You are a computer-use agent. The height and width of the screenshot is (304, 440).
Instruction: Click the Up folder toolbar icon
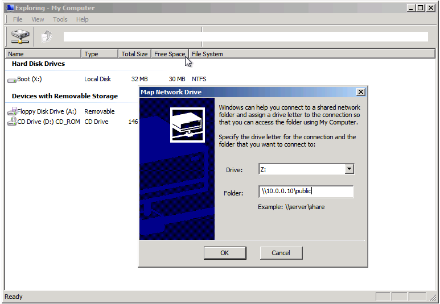[47, 36]
